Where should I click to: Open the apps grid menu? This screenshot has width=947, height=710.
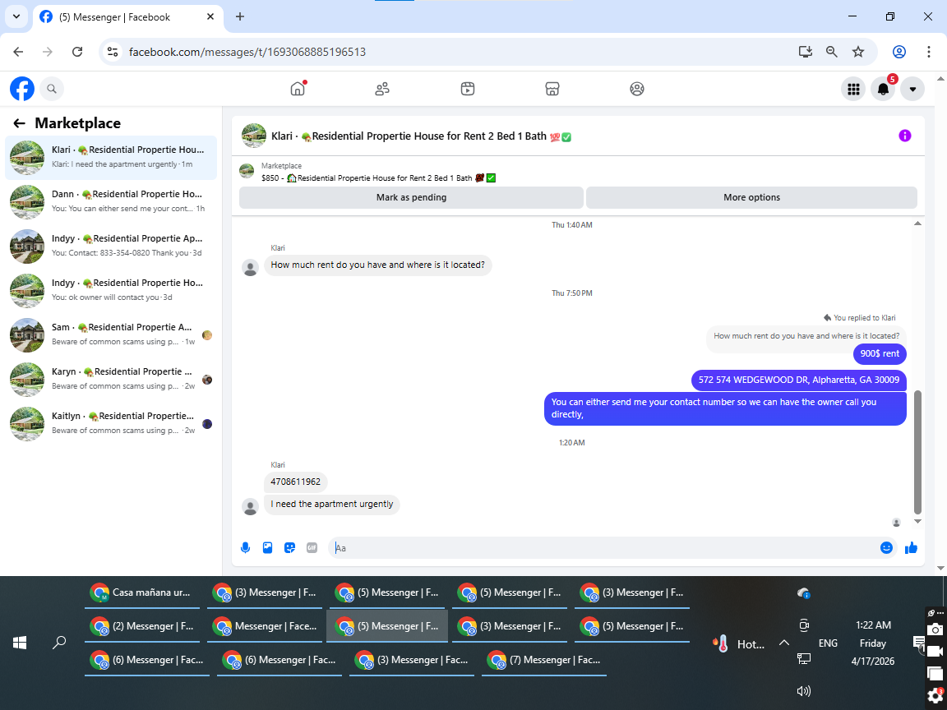tap(853, 90)
